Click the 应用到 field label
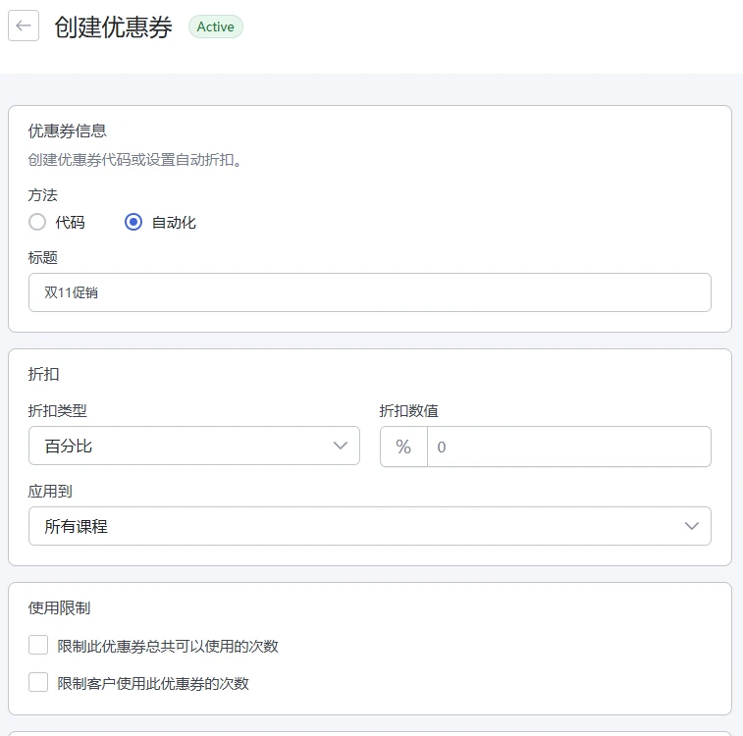This screenshot has height=736, width=743. click(x=50, y=491)
